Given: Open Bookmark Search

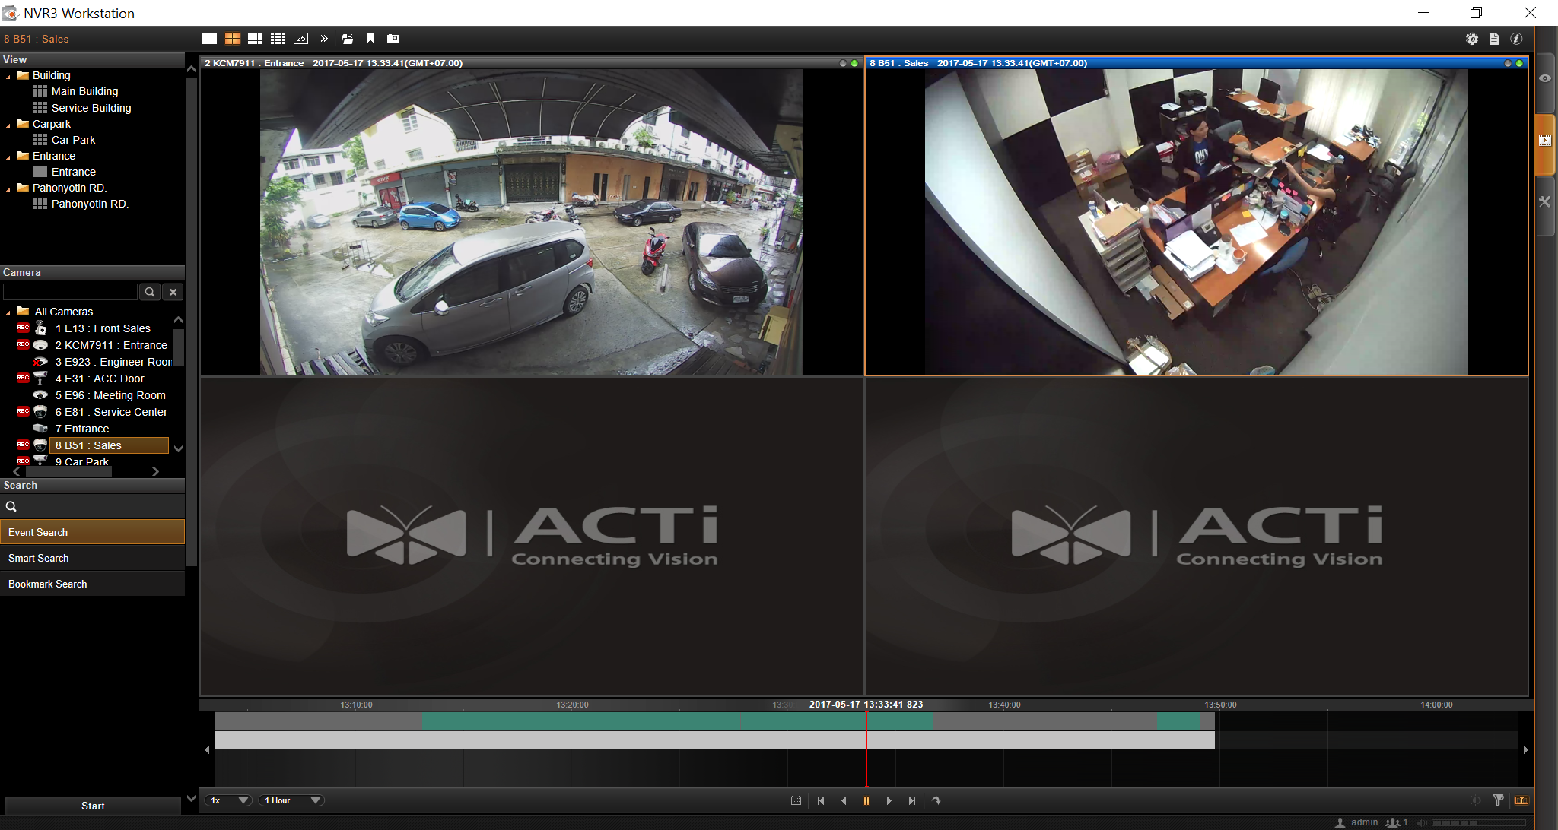Looking at the screenshot, I should pyautogui.click(x=92, y=584).
